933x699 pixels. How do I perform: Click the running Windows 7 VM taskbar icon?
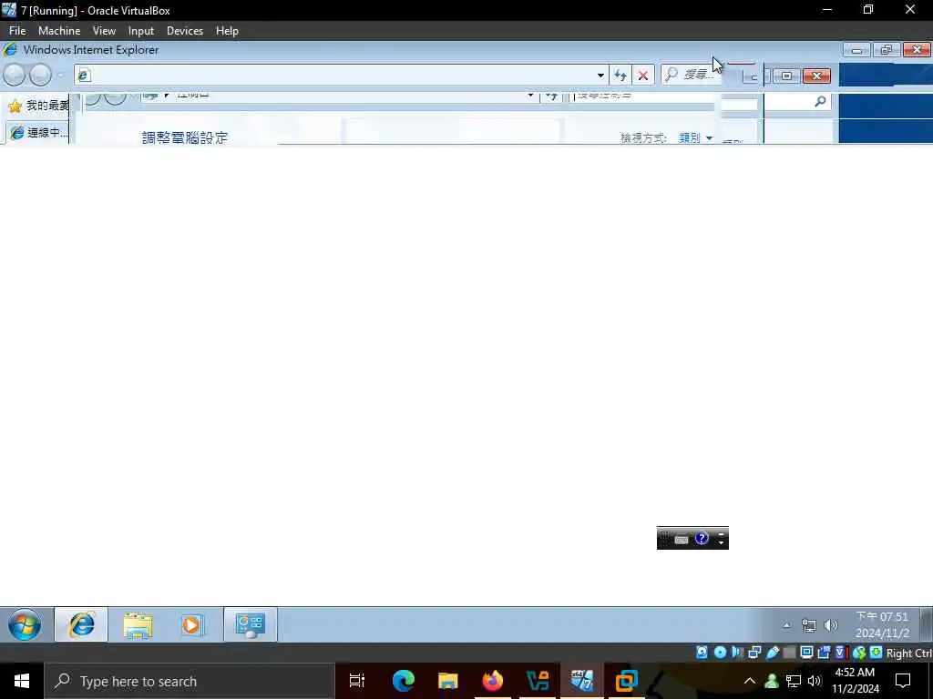[x=581, y=681]
